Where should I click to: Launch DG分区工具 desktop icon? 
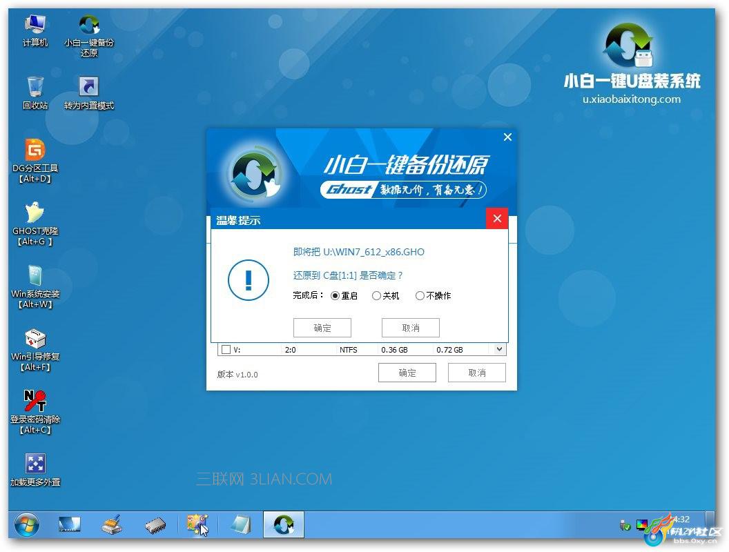point(35,161)
